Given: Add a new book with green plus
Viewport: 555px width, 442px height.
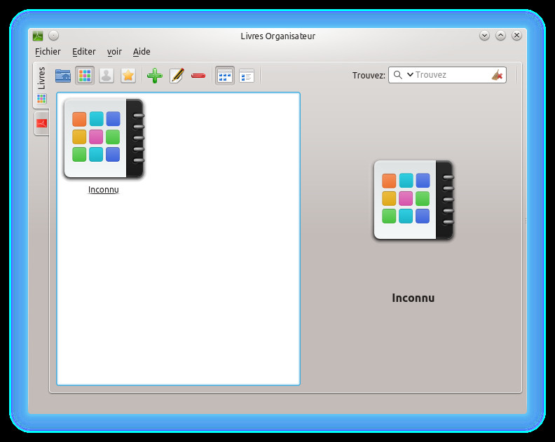Looking at the screenshot, I should (155, 76).
